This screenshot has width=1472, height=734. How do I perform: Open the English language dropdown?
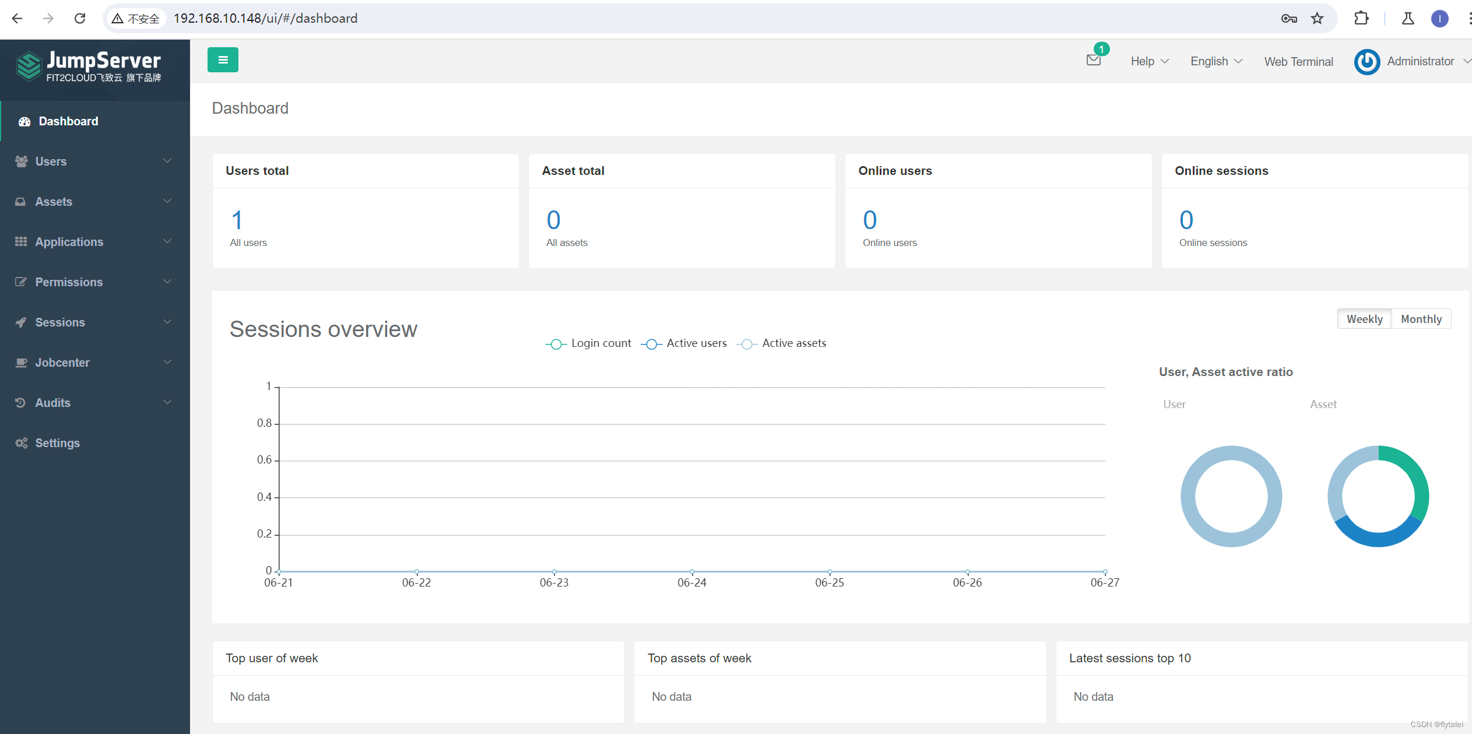pyautogui.click(x=1217, y=60)
